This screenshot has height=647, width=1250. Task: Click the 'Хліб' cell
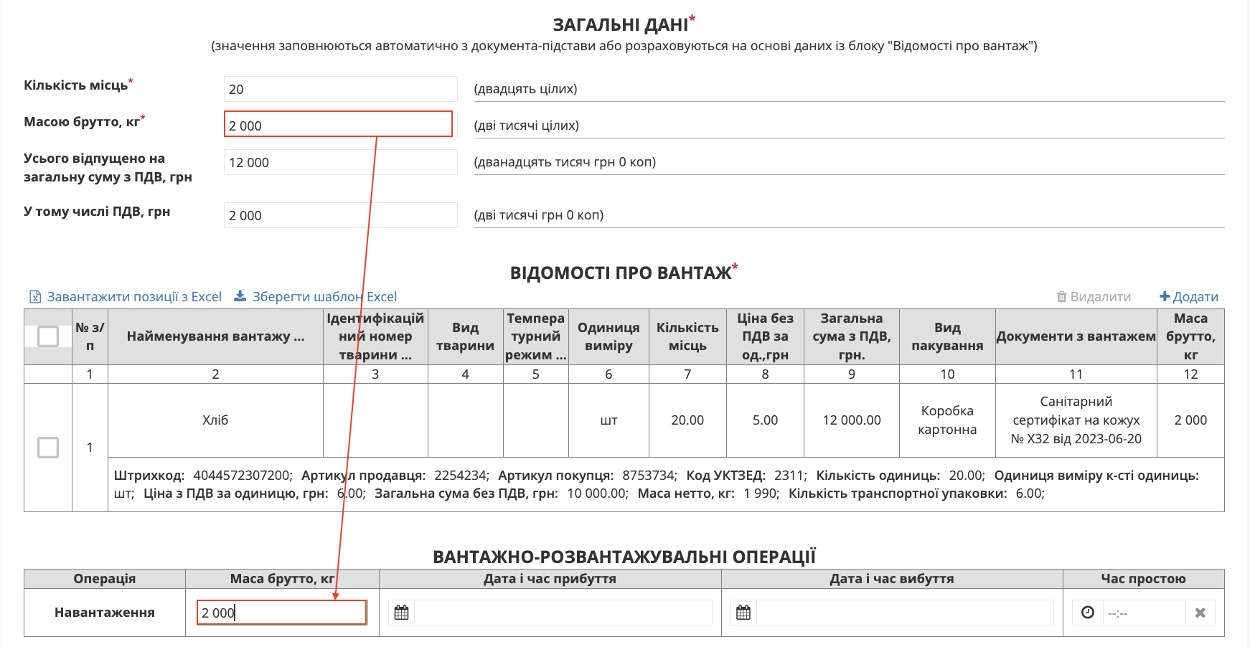point(215,420)
